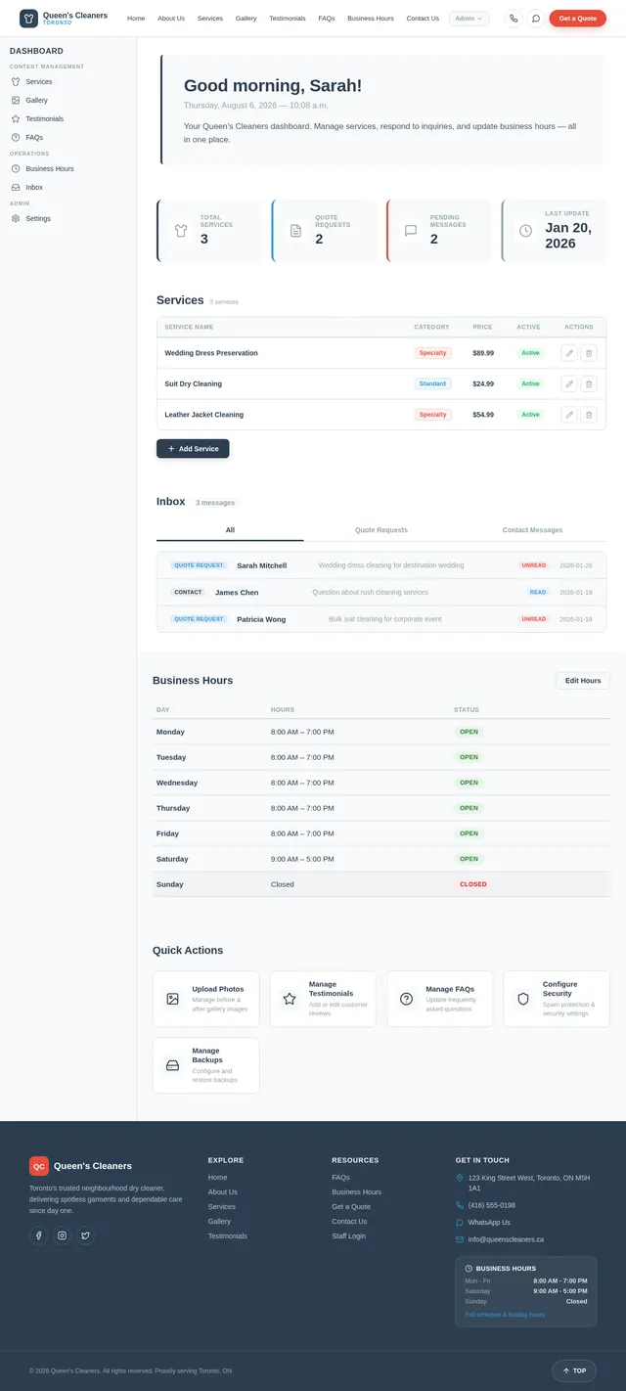626x1391 pixels.
Task: Click the Edit Hours button
Action: coord(583,681)
